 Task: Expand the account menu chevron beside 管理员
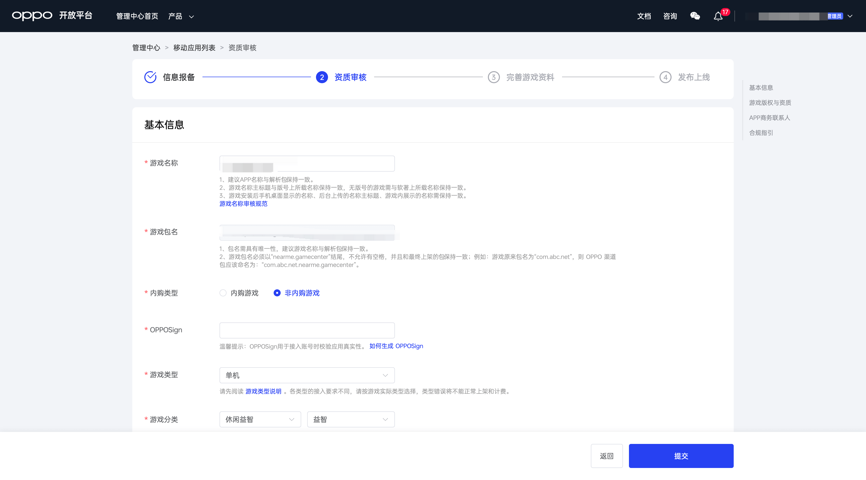850,16
